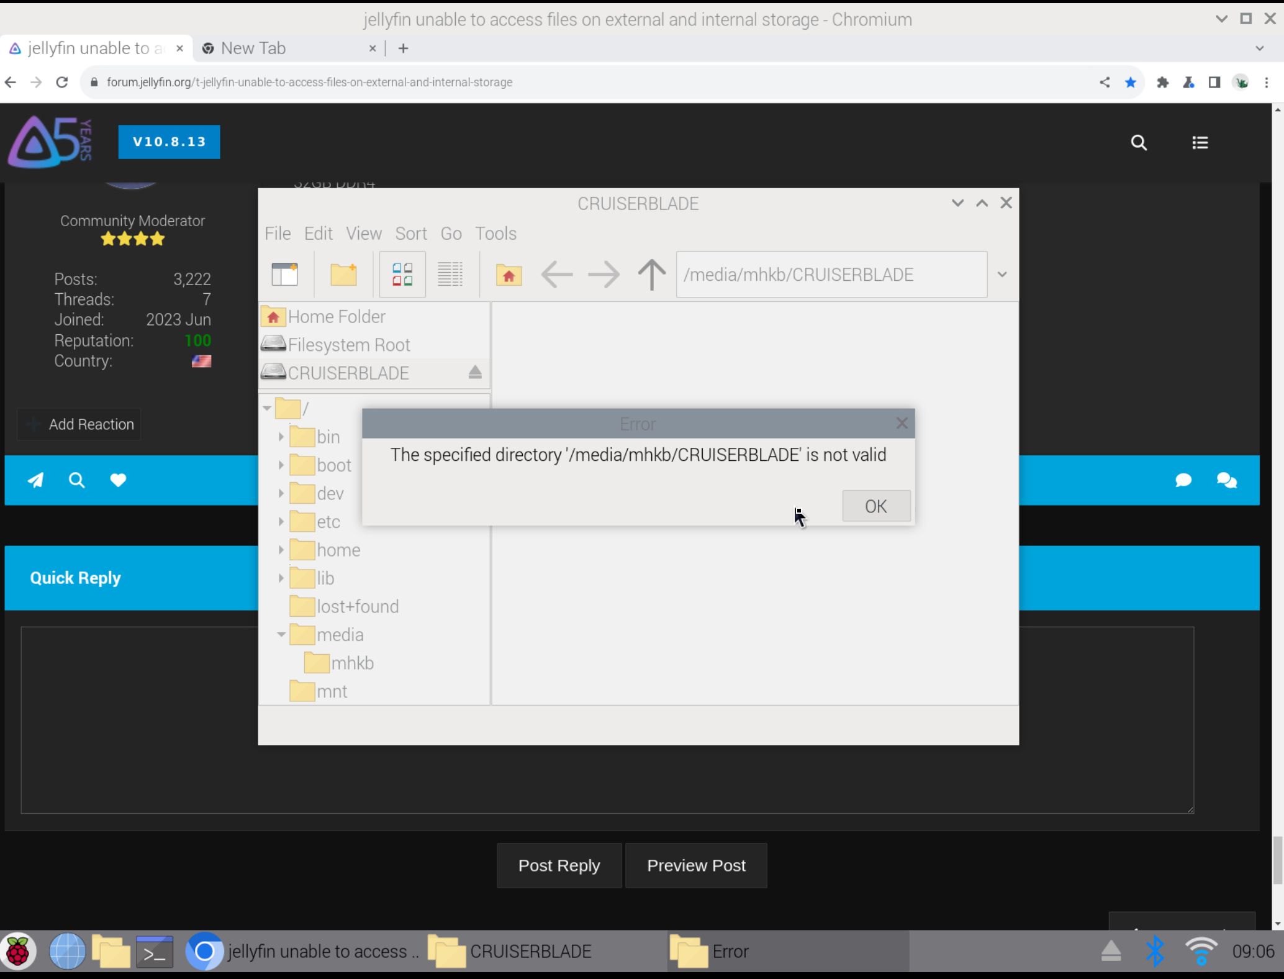This screenshot has height=979, width=1284.
Task: Click the Preview Post button
Action: [696, 865]
